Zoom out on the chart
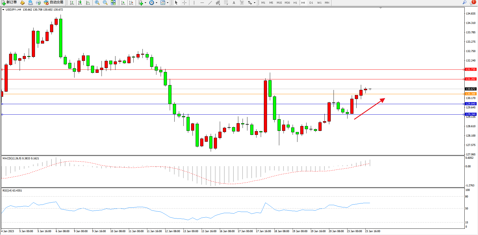This screenshot has width=478, height=235. tap(105, 3)
